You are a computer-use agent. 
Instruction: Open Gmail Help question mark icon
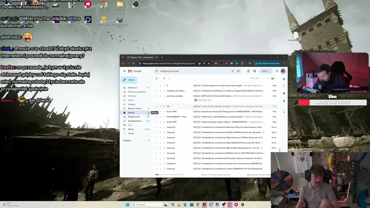[x=248, y=71]
